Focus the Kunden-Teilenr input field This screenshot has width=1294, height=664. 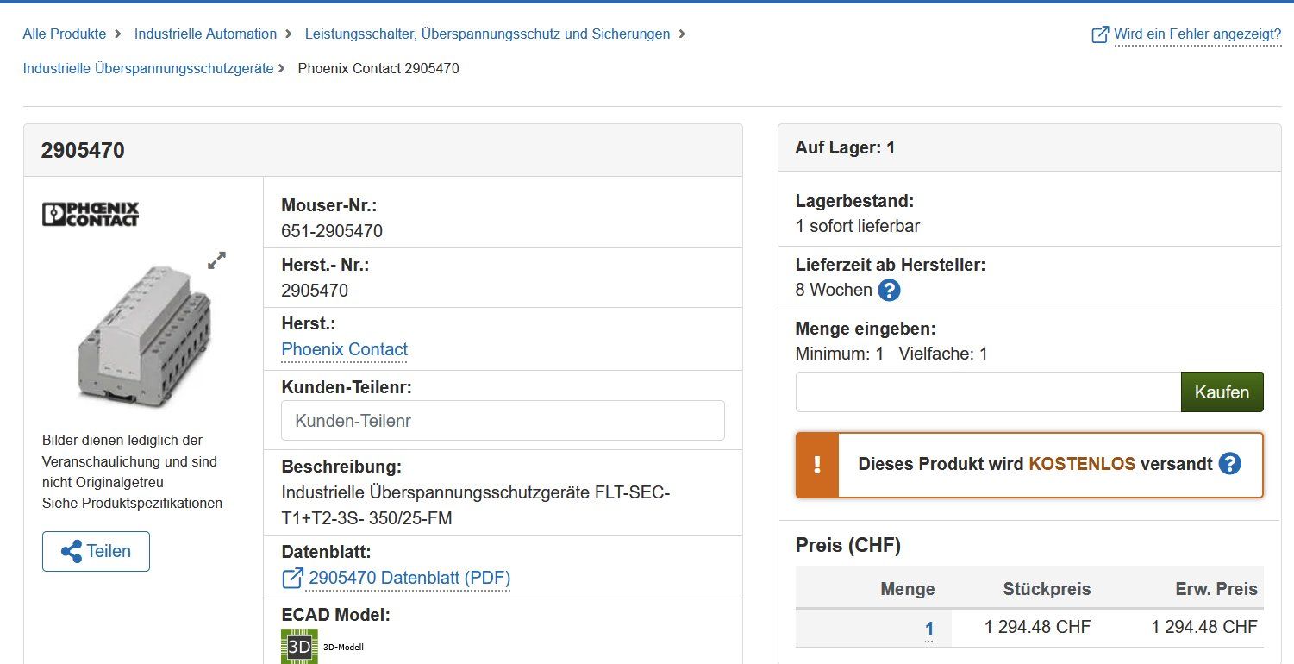click(x=503, y=421)
